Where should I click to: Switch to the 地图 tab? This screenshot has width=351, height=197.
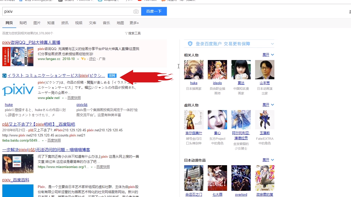[120, 23]
